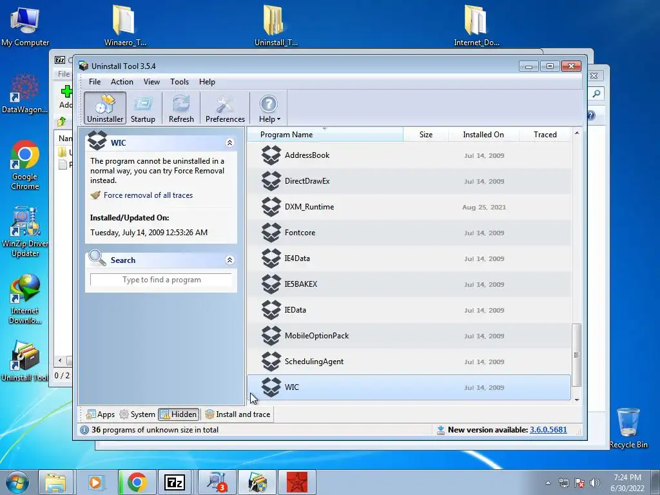Screen dimensions: 660x495
Task: Select the Fontcore program icon
Action: tap(271, 233)
